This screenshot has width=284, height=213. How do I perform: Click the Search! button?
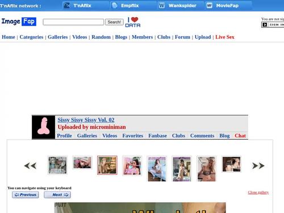click(x=114, y=22)
